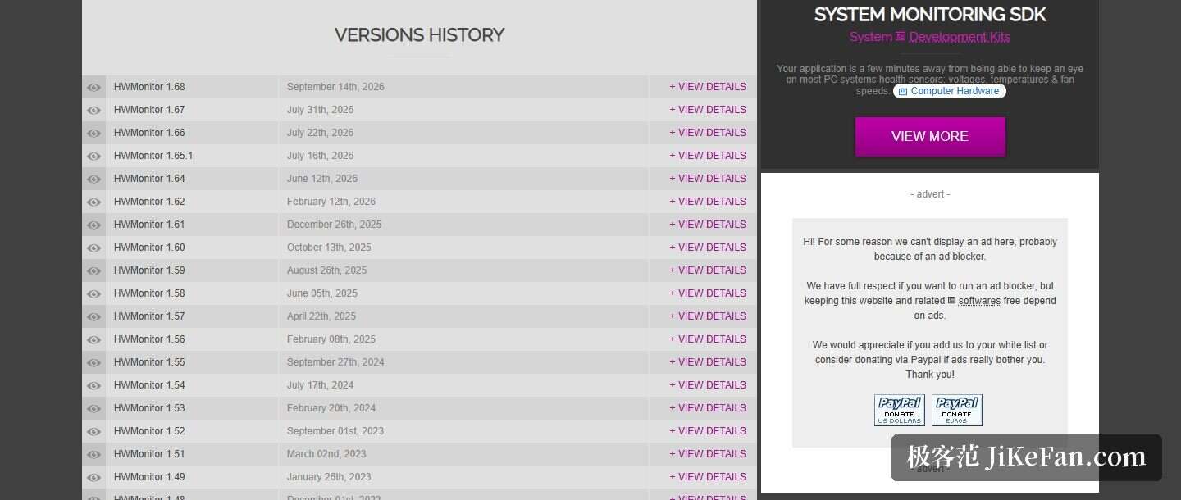Show details of the June 05th, 2025 release
Image resolution: width=1181 pixels, height=500 pixels.
[708, 293]
